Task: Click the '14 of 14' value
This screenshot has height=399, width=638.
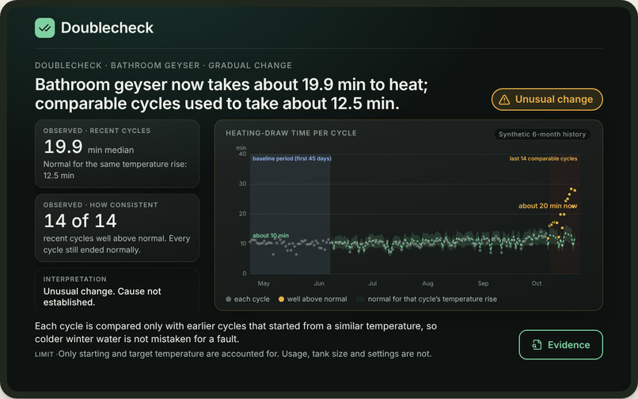Action: coord(80,221)
